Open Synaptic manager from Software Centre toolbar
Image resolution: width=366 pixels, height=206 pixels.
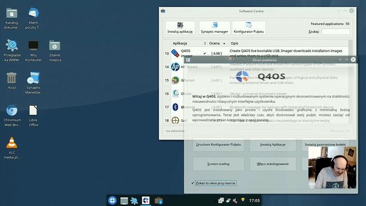214,28
